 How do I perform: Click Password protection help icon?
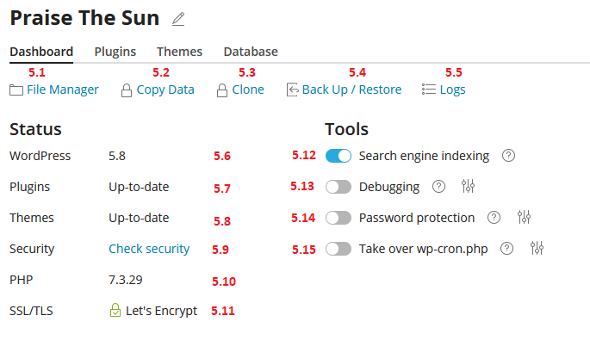(494, 217)
